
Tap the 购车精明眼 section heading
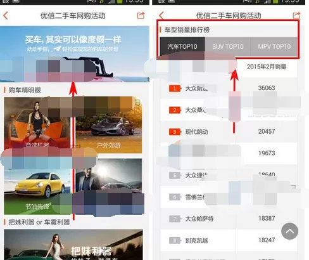coord(25,90)
